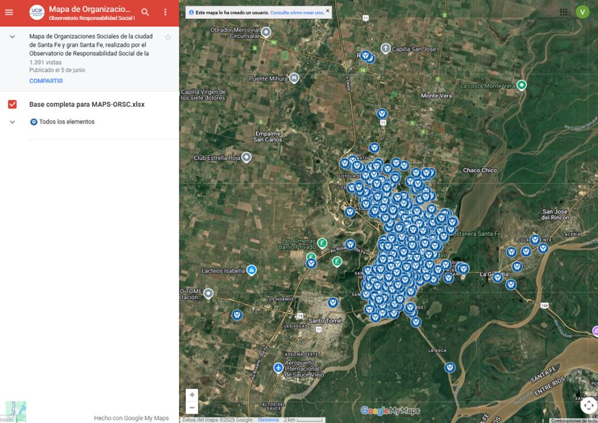This screenshot has height=423, width=598.
Task: Click the Términos link below the map
Action: point(268,419)
